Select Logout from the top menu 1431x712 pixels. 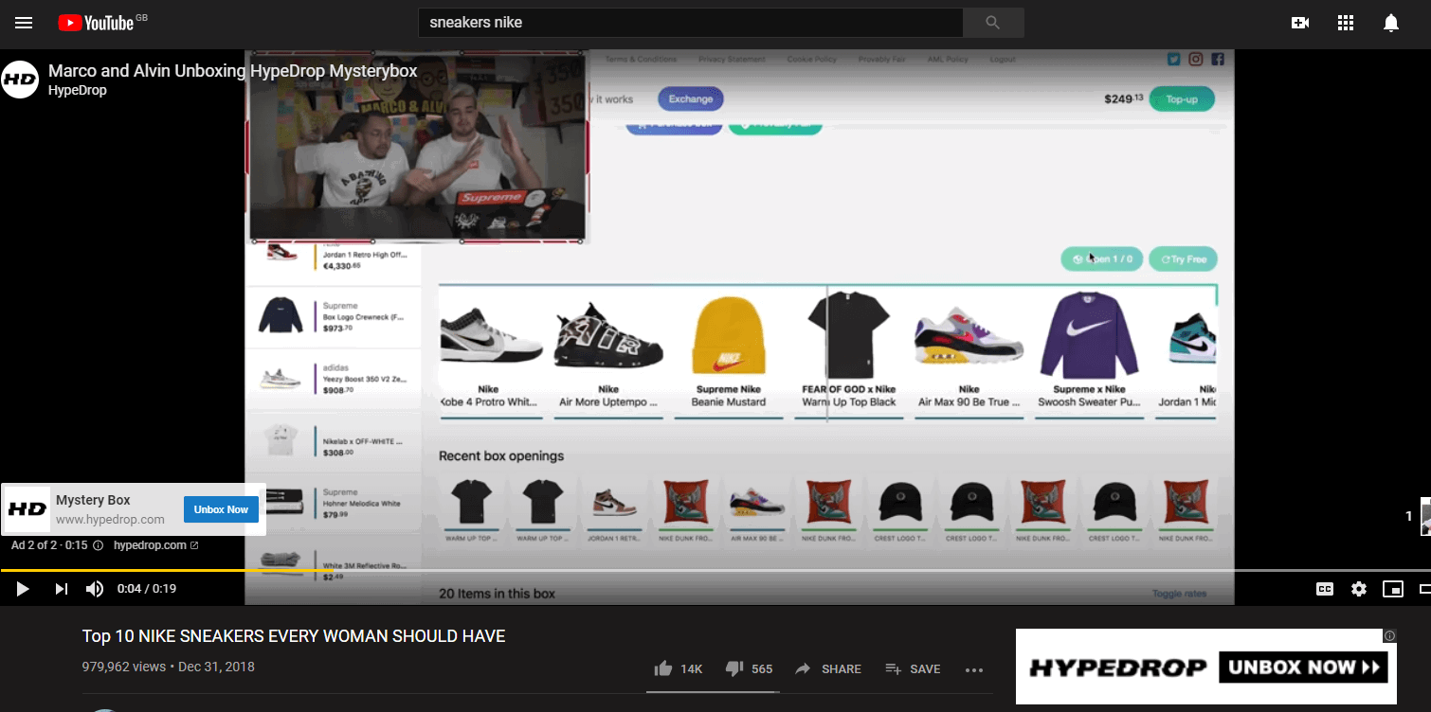1002,58
